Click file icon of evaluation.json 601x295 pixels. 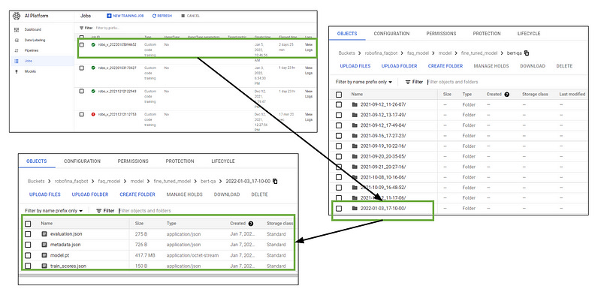coord(44,233)
